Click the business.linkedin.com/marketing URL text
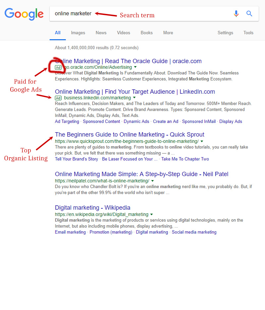This screenshot has width=265, height=310. click(x=97, y=98)
